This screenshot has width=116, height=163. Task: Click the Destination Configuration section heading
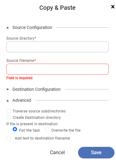point(36,89)
